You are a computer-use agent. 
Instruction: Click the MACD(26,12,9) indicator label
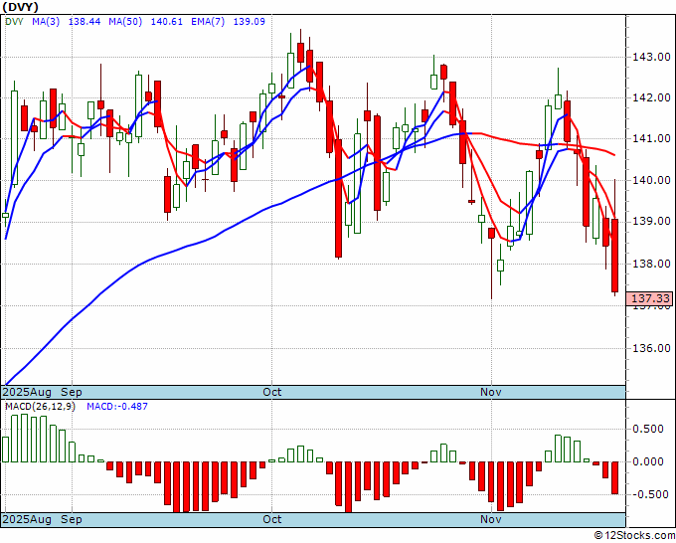coord(40,407)
